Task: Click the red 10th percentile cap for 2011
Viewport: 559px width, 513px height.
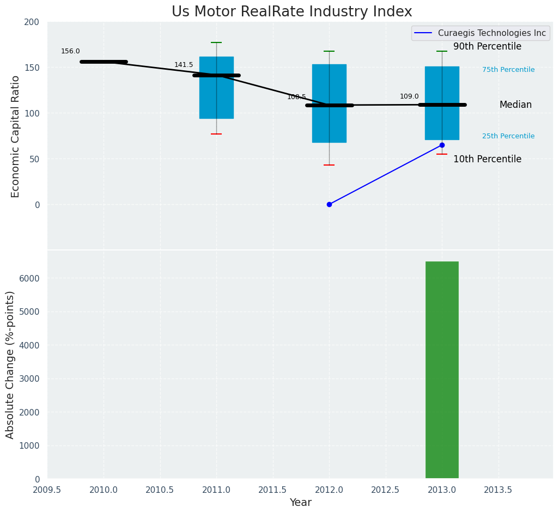Action: coord(216,134)
